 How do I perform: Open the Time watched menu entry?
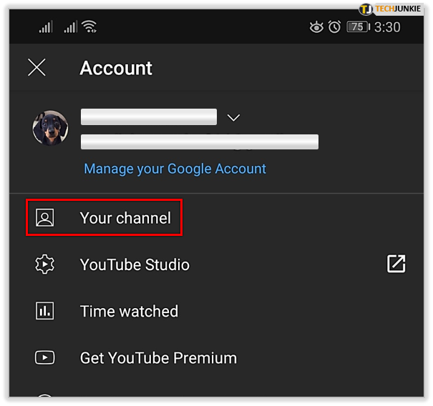coord(129,311)
